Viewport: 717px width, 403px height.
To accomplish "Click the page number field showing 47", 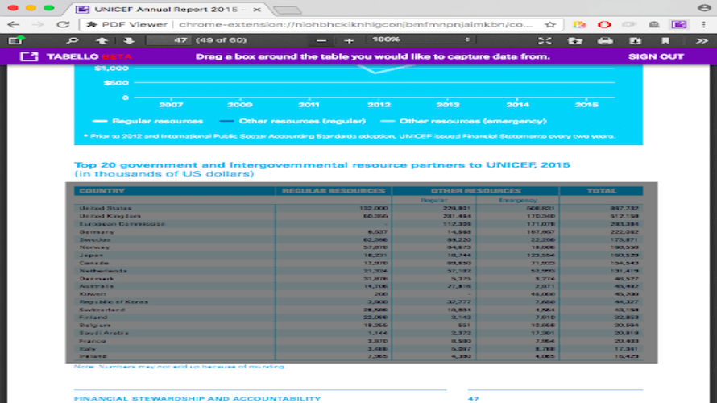I will click(x=168, y=40).
